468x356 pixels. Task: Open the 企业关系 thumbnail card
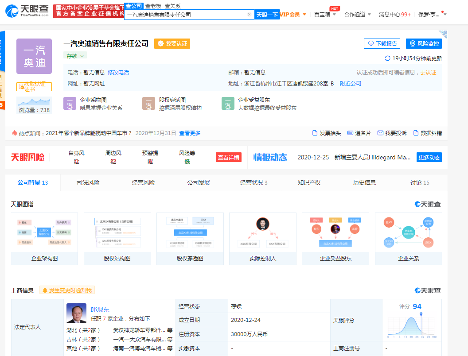pyautogui.click(x=408, y=239)
